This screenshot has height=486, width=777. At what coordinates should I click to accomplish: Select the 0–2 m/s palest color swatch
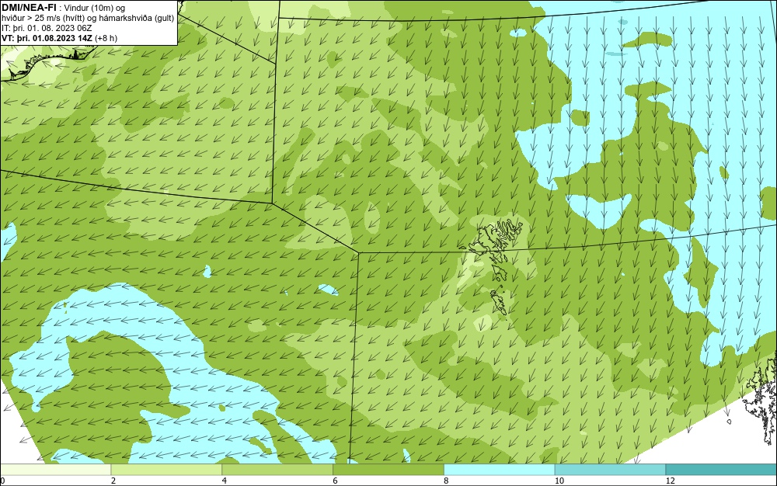pyautogui.click(x=55, y=470)
